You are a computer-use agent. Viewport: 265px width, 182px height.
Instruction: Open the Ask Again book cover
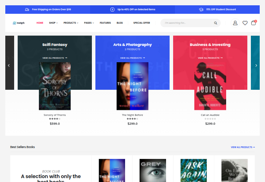tap(194, 170)
